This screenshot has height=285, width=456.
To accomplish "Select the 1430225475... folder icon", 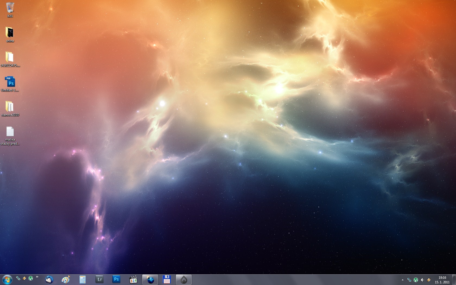I will [10, 59].
